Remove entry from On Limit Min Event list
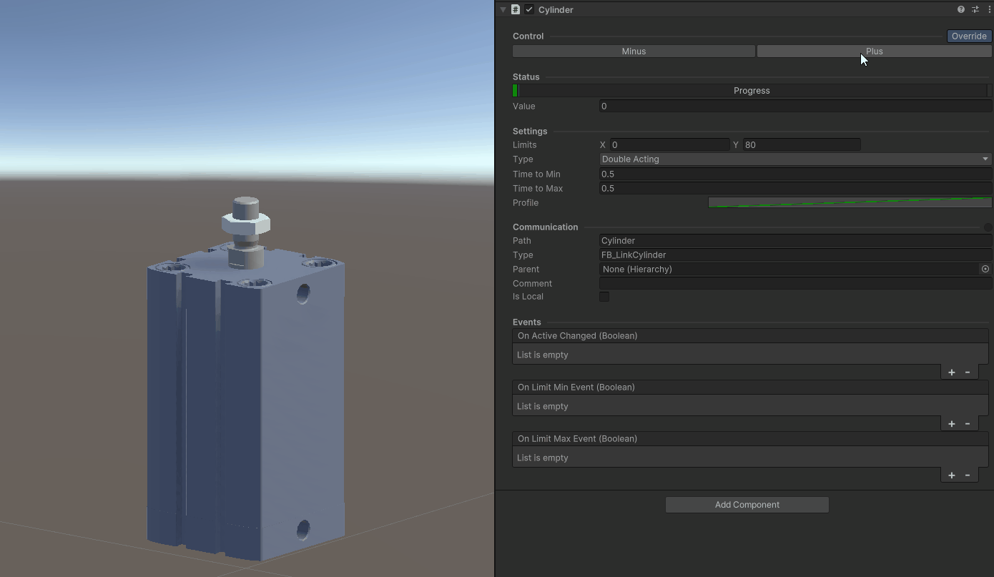Image resolution: width=994 pixels, height=577 pixels. (968, 423)
